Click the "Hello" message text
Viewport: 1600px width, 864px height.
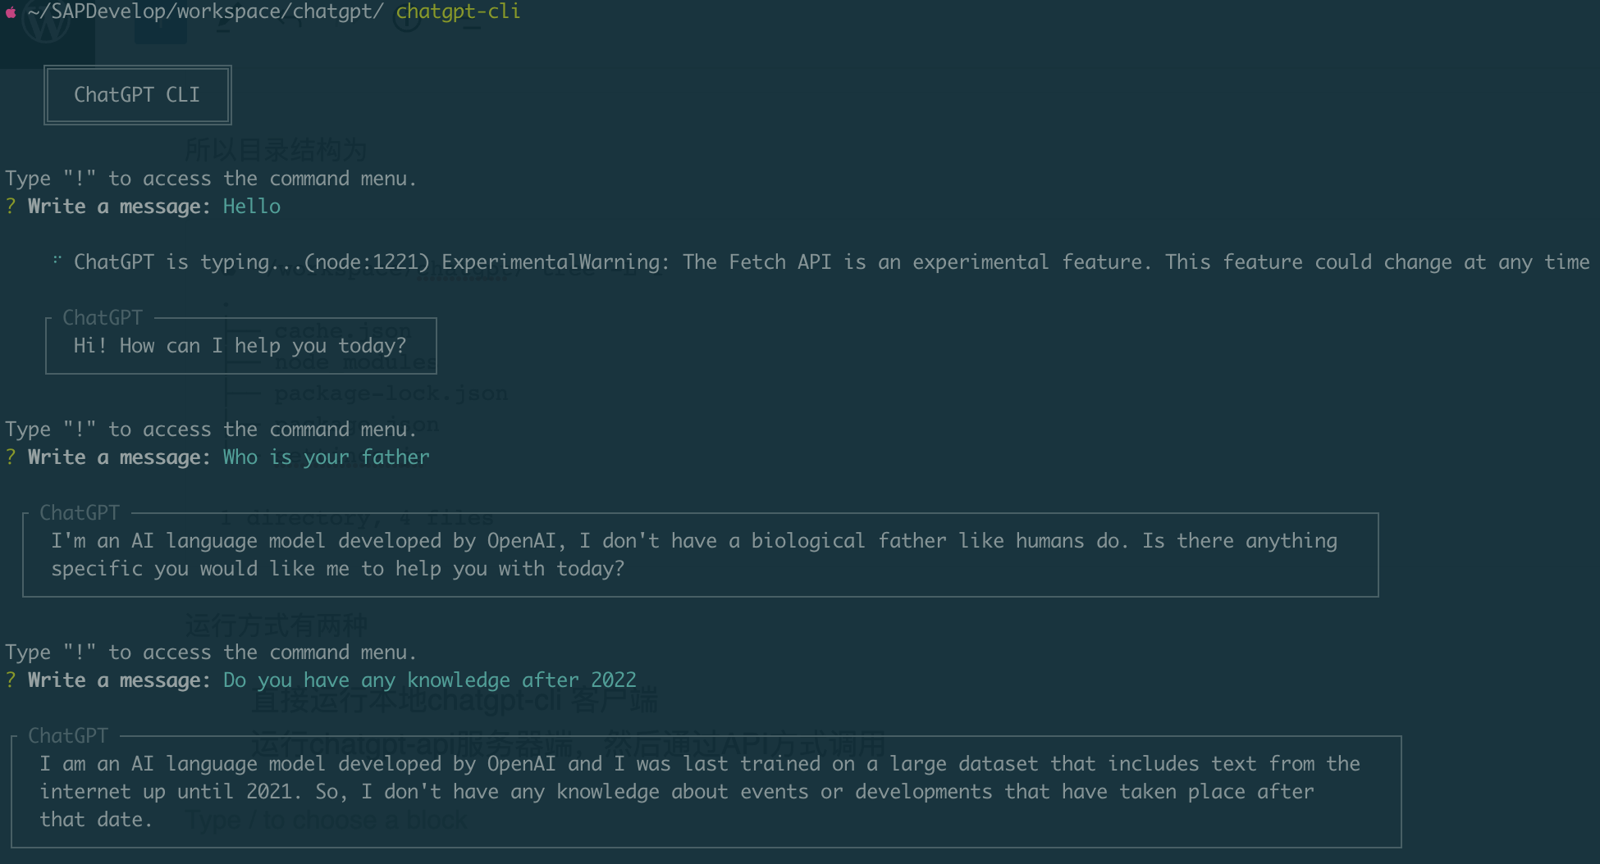(x=252, y=207)
